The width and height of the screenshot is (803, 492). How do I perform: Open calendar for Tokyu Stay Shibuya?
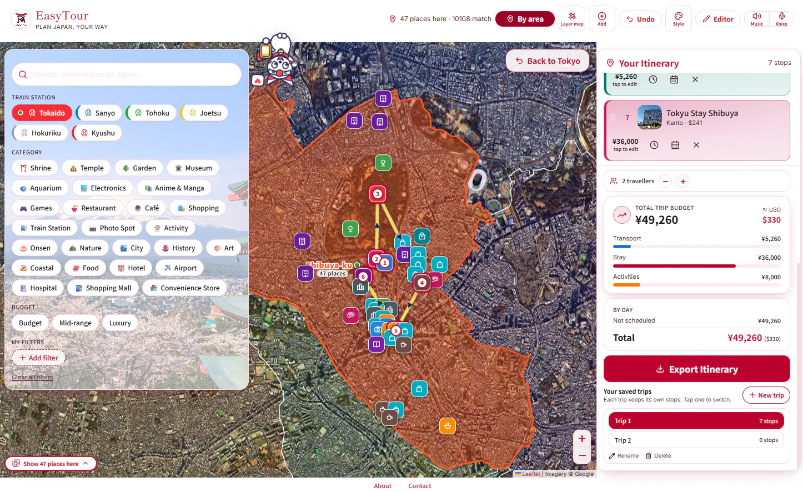tap(675, 145)
